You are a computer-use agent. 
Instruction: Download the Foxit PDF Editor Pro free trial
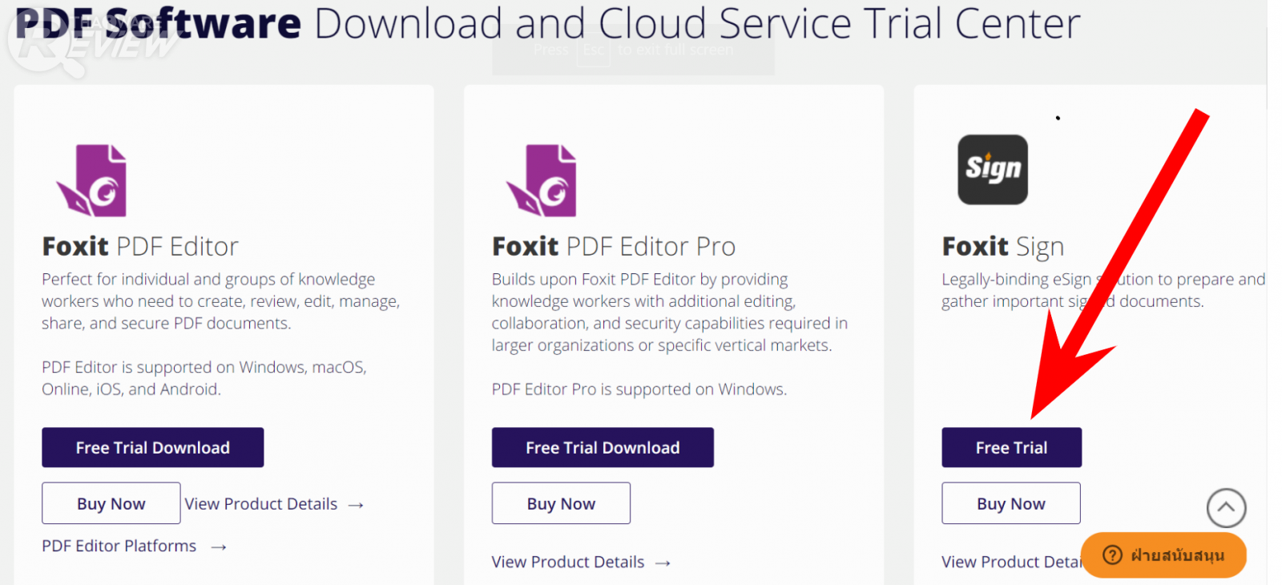tap(603, 447)
